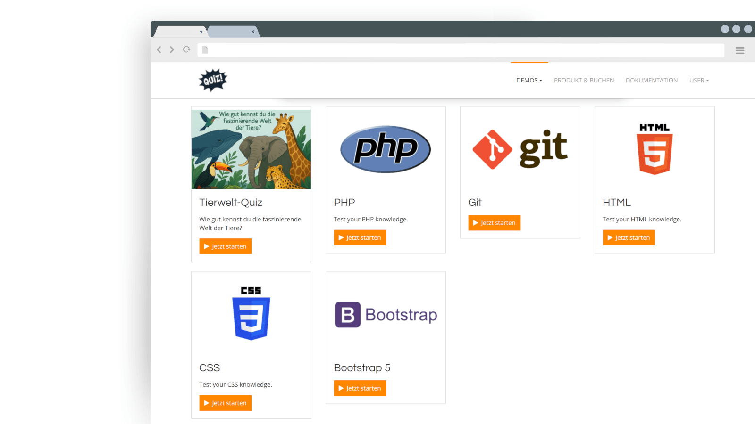Start the Bootstrap 5 quiz with Jetzt starten
This screenshot has height=424, width=755.
(x=360, y=388)
